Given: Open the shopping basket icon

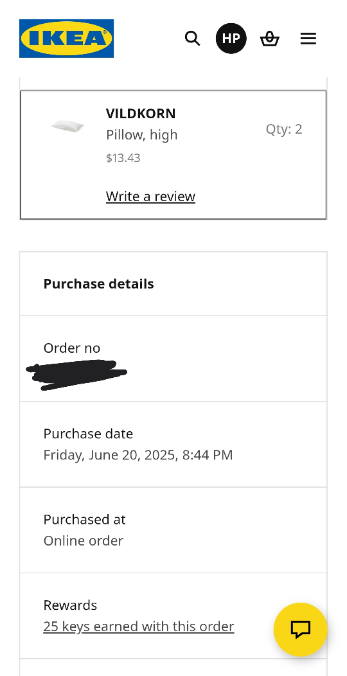Looking at the screenshot, I should (270, 39).
